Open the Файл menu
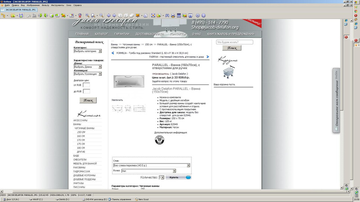The width and height of the screenshot is (360, 202). coord(7,5)
